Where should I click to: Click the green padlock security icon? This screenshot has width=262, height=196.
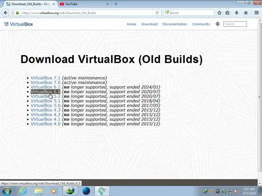[x=17, y=13]
